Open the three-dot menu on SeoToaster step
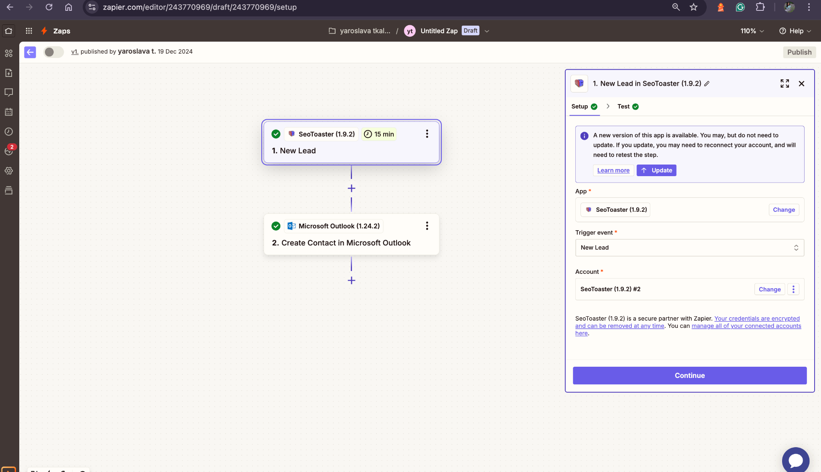This screenshot has width=821, height=472. pos(427,134)
